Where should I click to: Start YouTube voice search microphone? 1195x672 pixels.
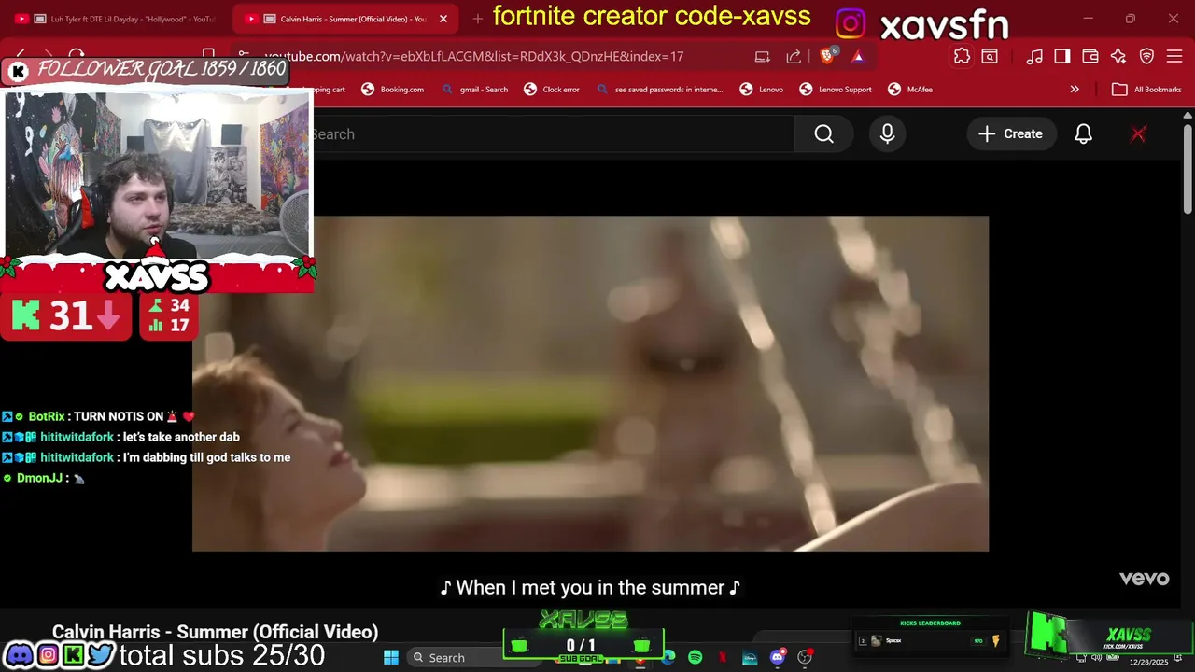[887, 134]
